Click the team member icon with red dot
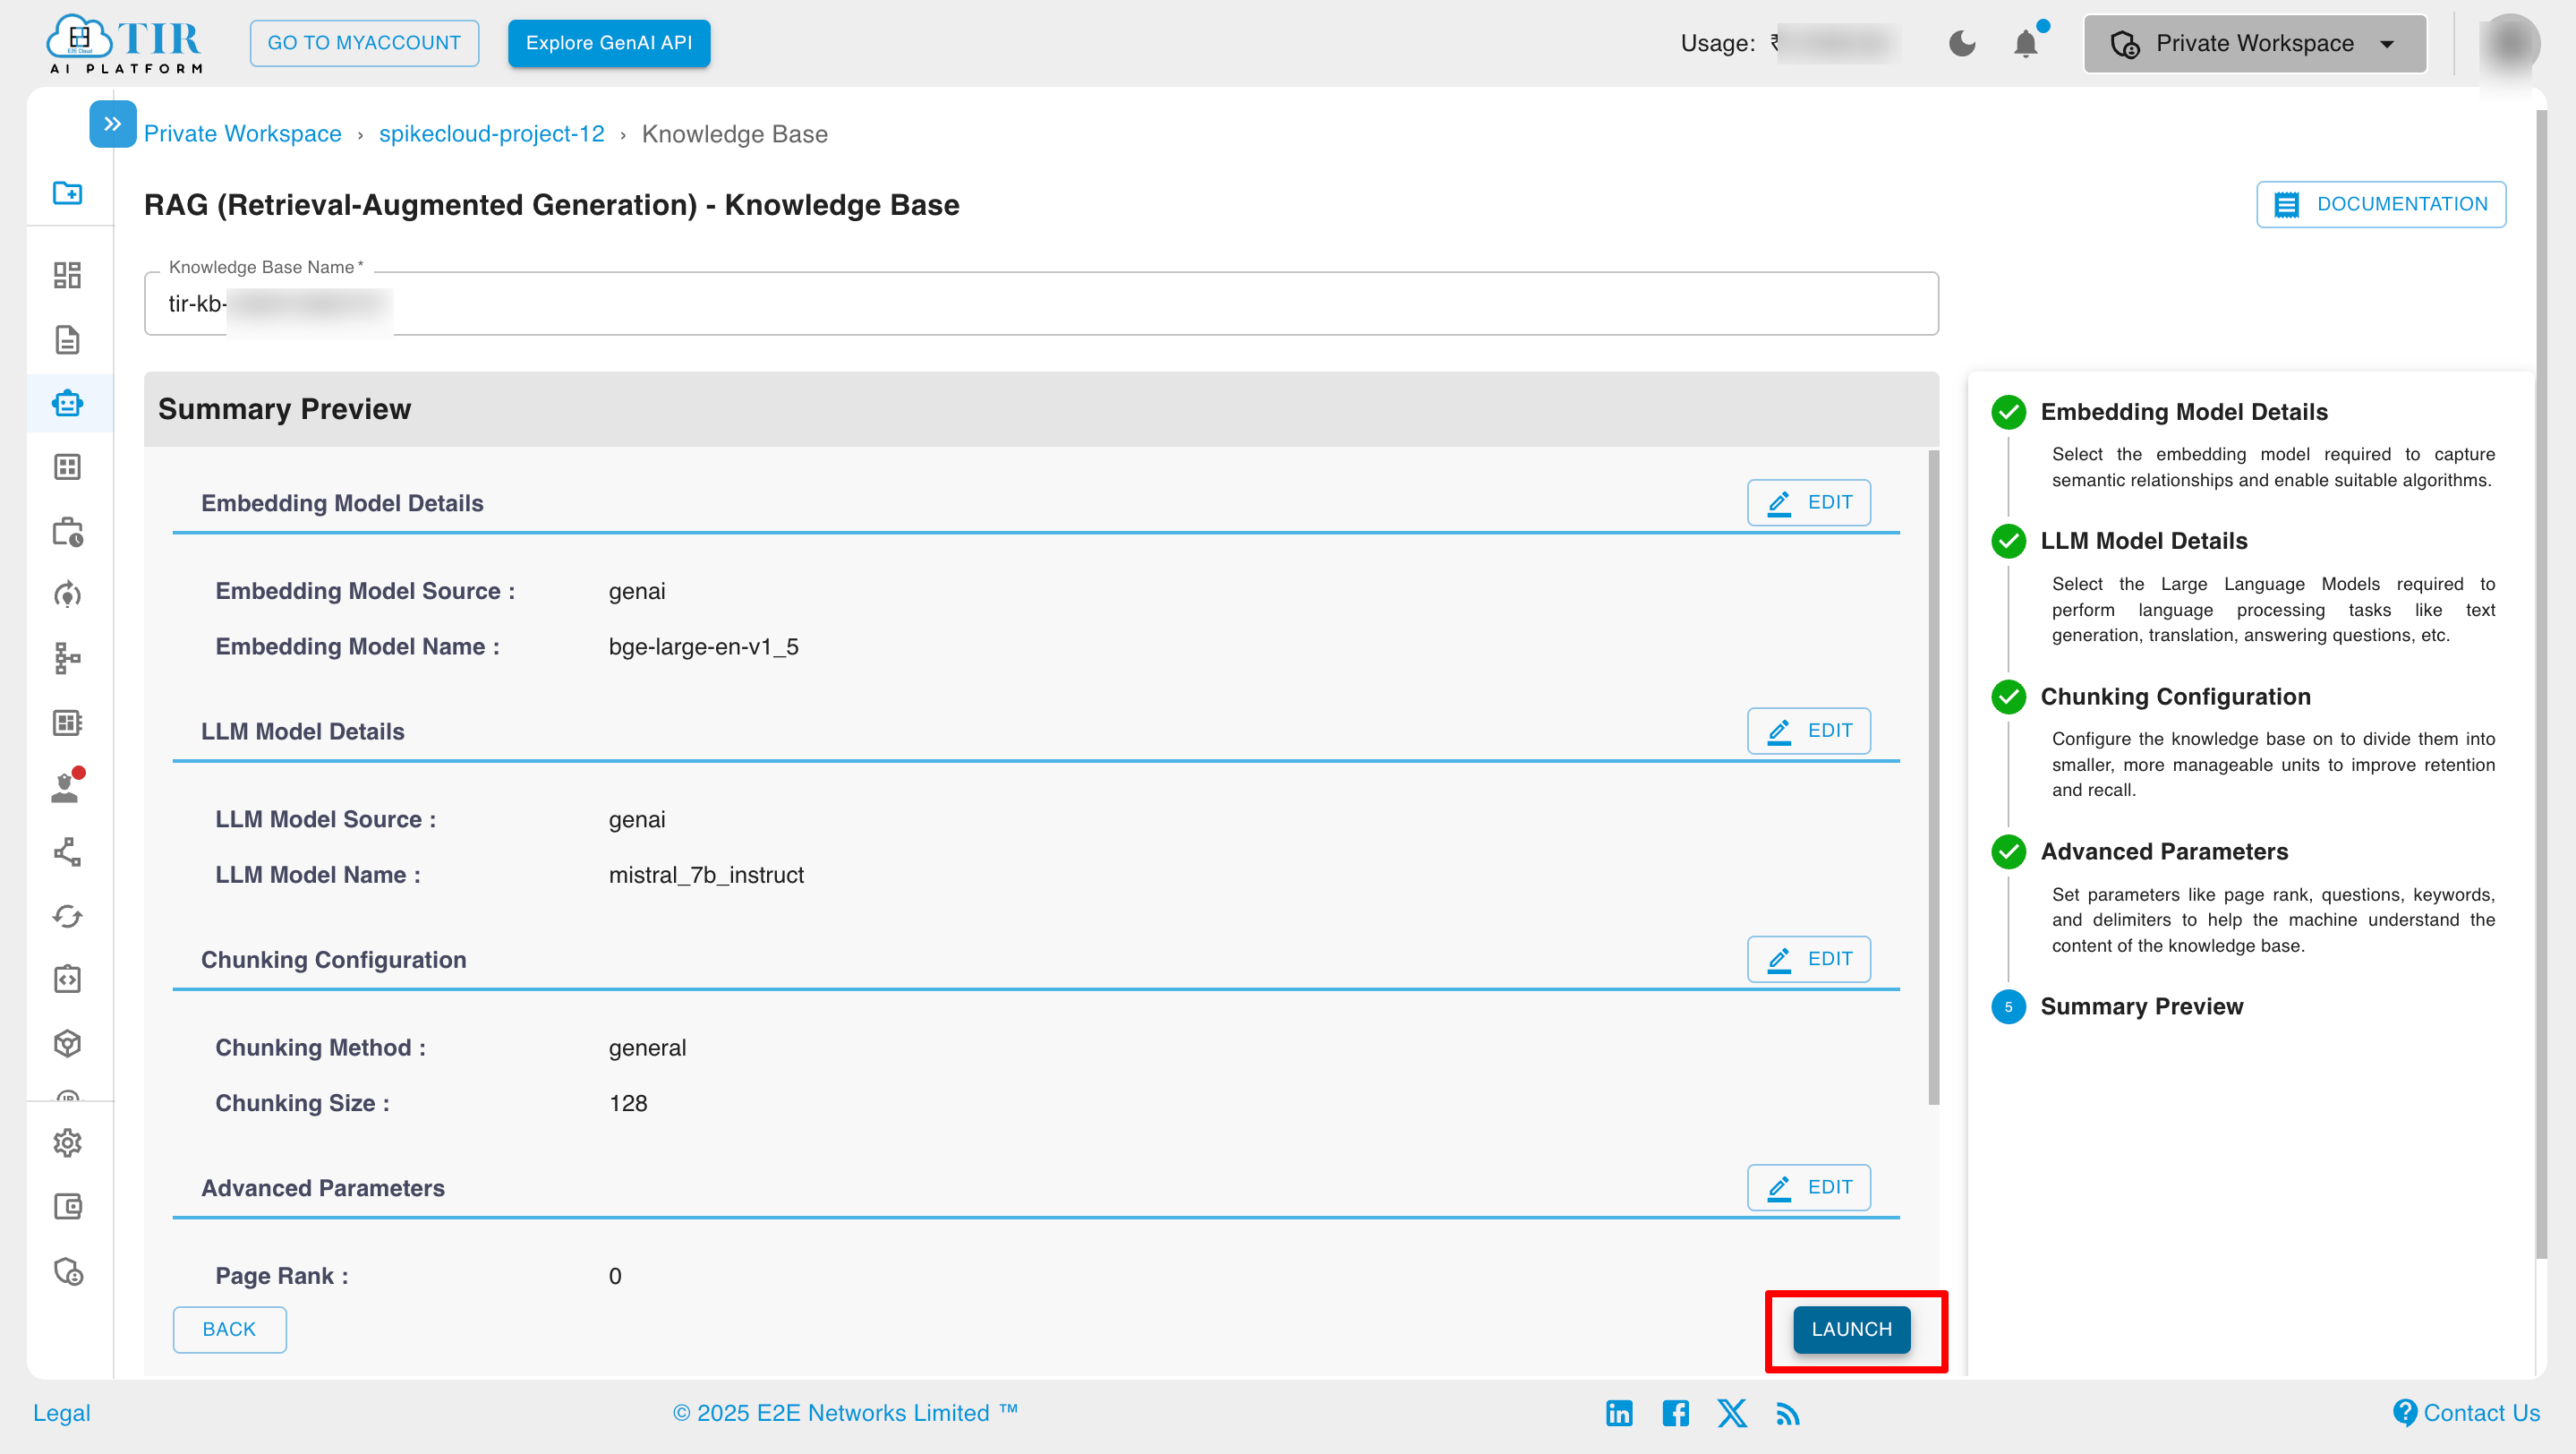Screen dimensions: 2576x1454 click(67, 788)
